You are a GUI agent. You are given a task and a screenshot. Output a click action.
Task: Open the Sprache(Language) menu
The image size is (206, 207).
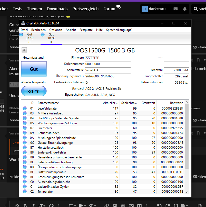click(x=119, y=30)
